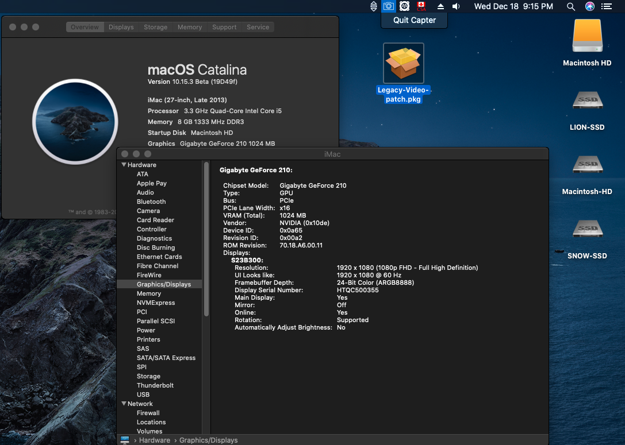
Task: Collapse the Network section triangle
Action: (x=124, y=404)
